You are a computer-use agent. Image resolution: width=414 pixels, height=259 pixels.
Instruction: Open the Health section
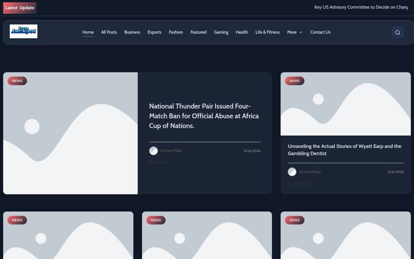pos(241,32)
